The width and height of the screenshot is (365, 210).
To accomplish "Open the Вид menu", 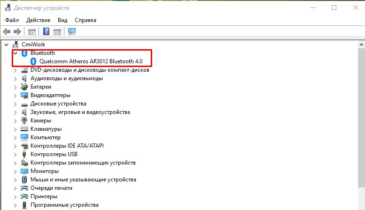I will point(62,20).
